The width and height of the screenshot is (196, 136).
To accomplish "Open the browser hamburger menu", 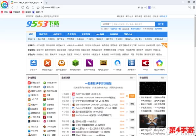I will (x=194, y=8).
